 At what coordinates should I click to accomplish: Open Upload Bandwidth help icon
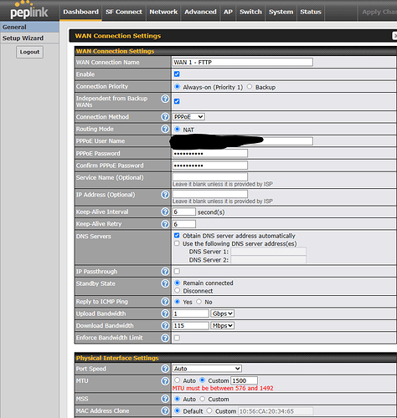(165, 313)
